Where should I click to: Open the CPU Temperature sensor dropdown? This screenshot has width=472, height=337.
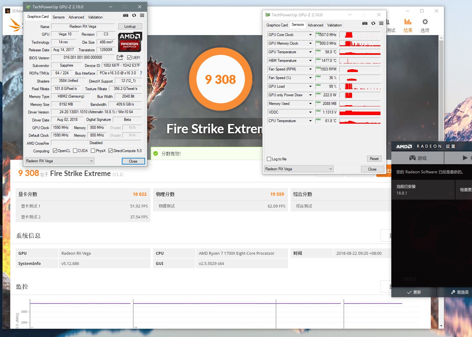pos(310,121)
